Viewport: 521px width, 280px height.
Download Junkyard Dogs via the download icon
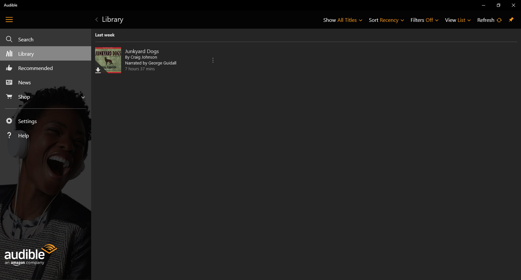98,70
